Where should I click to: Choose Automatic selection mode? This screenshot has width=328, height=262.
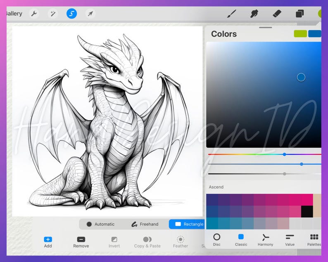100,224
